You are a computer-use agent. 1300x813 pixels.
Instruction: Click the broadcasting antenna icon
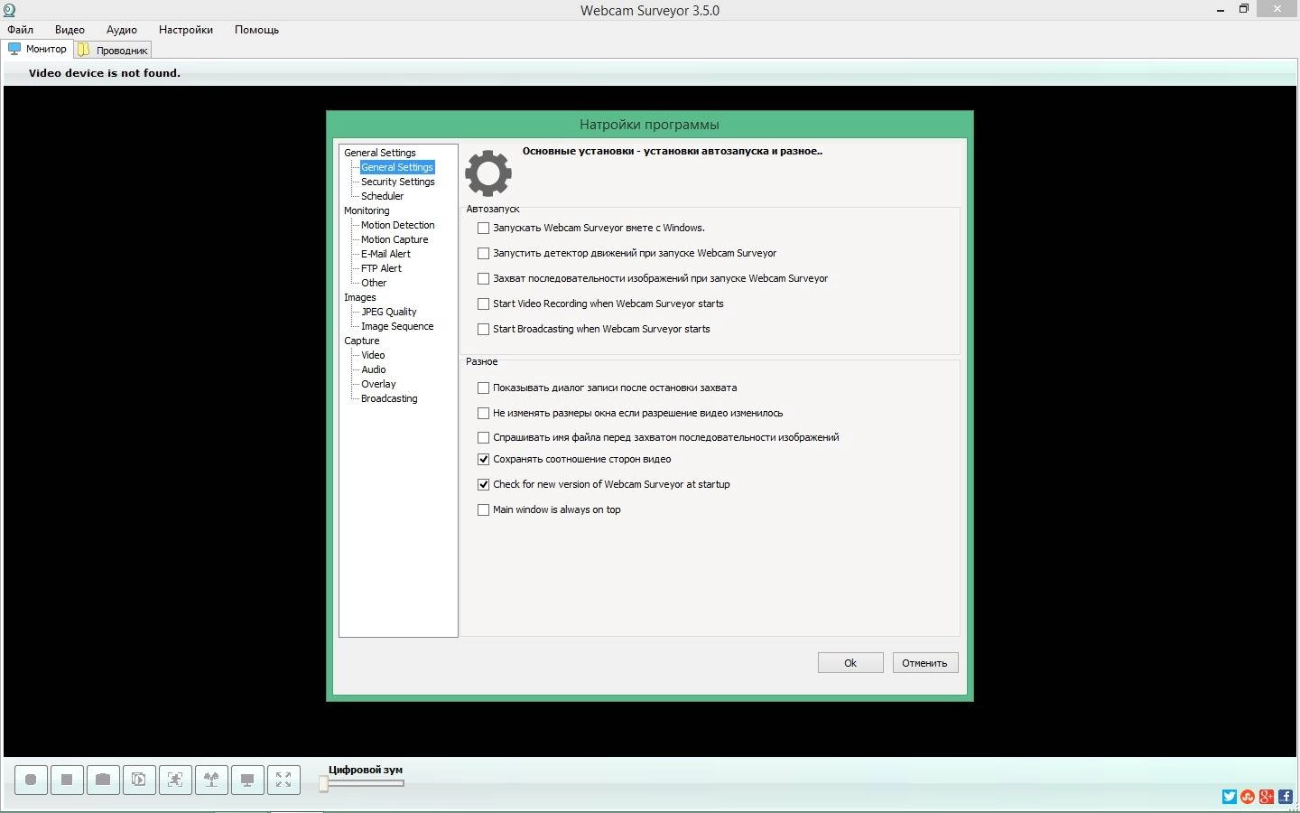click(x=211, y=780)
